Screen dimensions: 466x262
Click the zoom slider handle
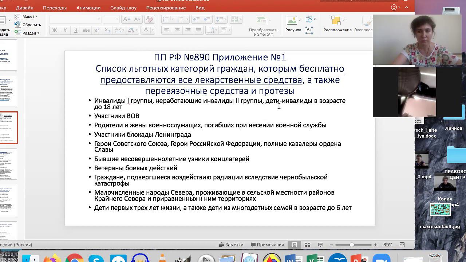click(x=352, y=245)
